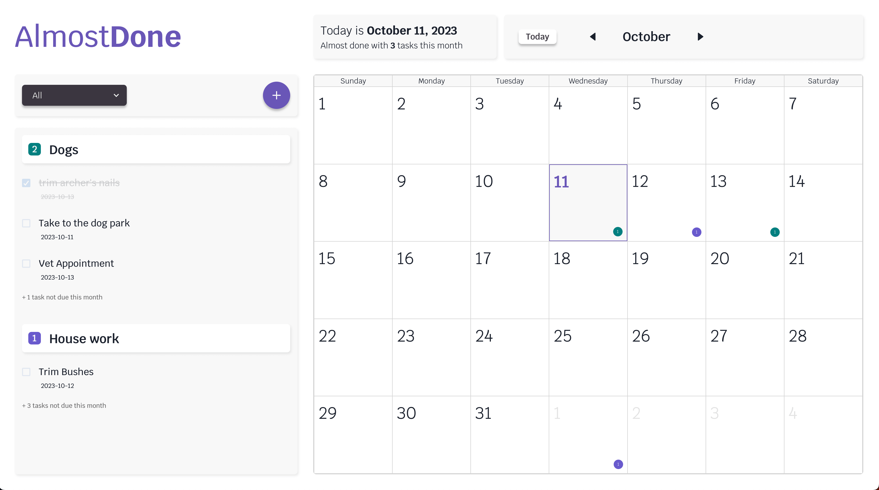Toggle the completed trim archer's nails checkbox

tap(26, 182)
